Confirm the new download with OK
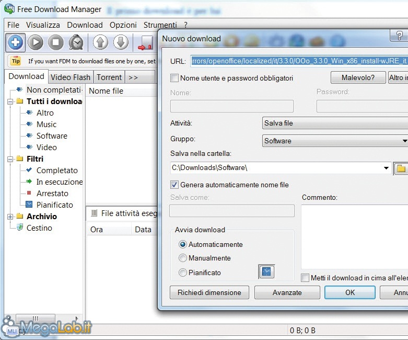 click(x=350, y=292)
